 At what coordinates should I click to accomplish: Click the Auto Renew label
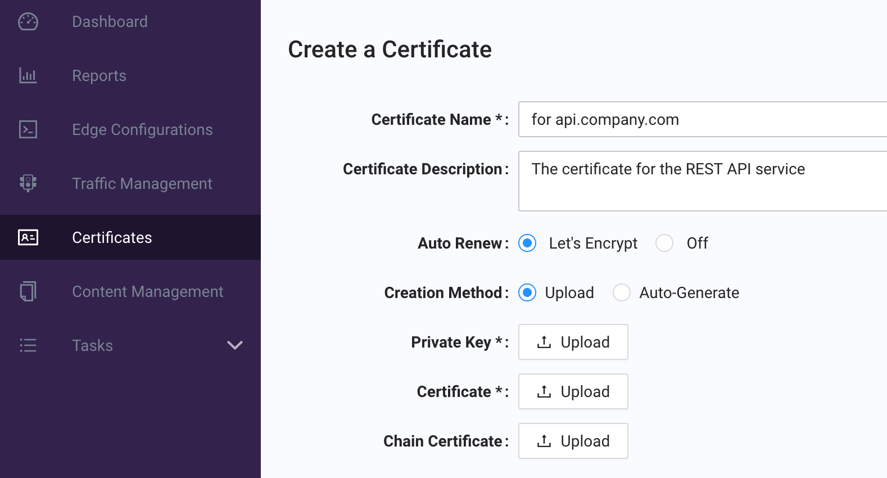pos(463,243)
